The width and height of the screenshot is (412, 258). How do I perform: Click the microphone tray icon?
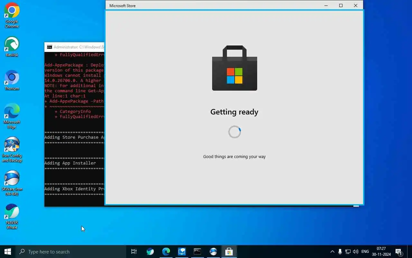tap(340, 252)
